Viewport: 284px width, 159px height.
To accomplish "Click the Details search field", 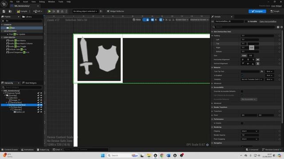I will pyautogui.click(x=244, y=27).
